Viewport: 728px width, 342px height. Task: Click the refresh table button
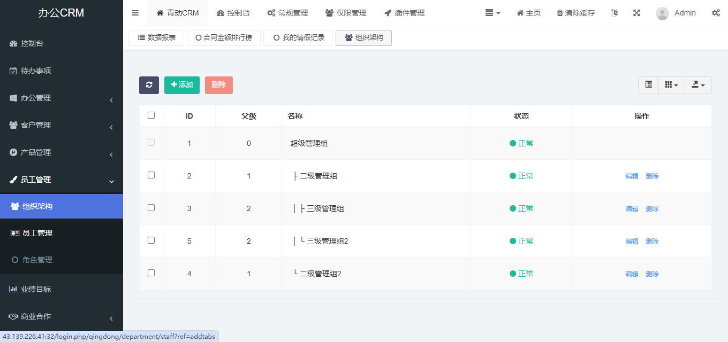(149, 85)
